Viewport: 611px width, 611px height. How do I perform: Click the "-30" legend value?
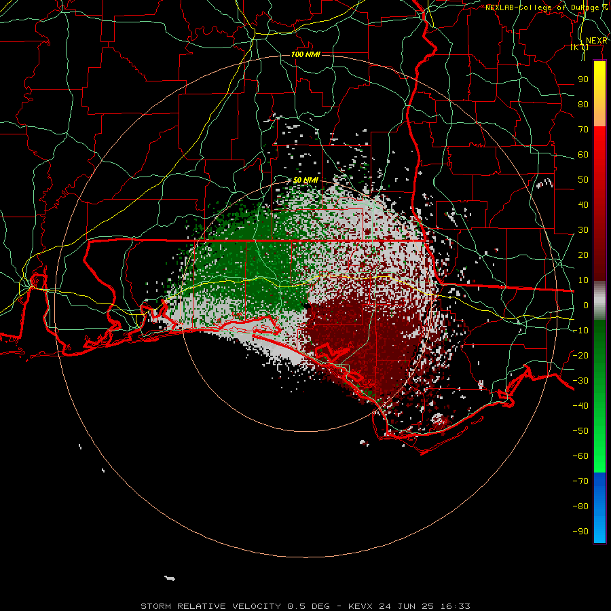(x=580, y=381)
